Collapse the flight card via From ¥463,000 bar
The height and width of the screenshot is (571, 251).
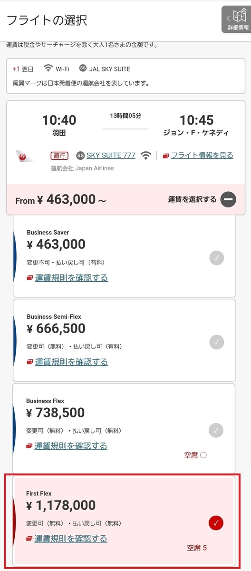[x=125, y=199]
